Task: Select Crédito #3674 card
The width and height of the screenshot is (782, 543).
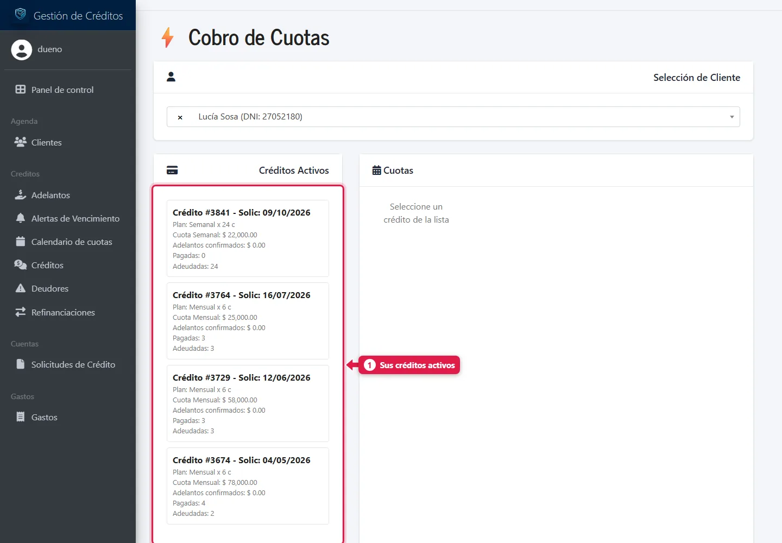Action: click(x=248, y=486)
